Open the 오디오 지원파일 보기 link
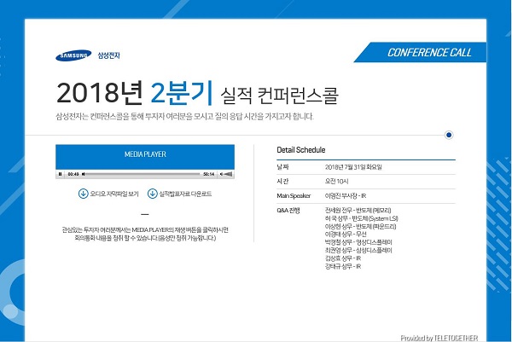 click(x=114, y=194)
